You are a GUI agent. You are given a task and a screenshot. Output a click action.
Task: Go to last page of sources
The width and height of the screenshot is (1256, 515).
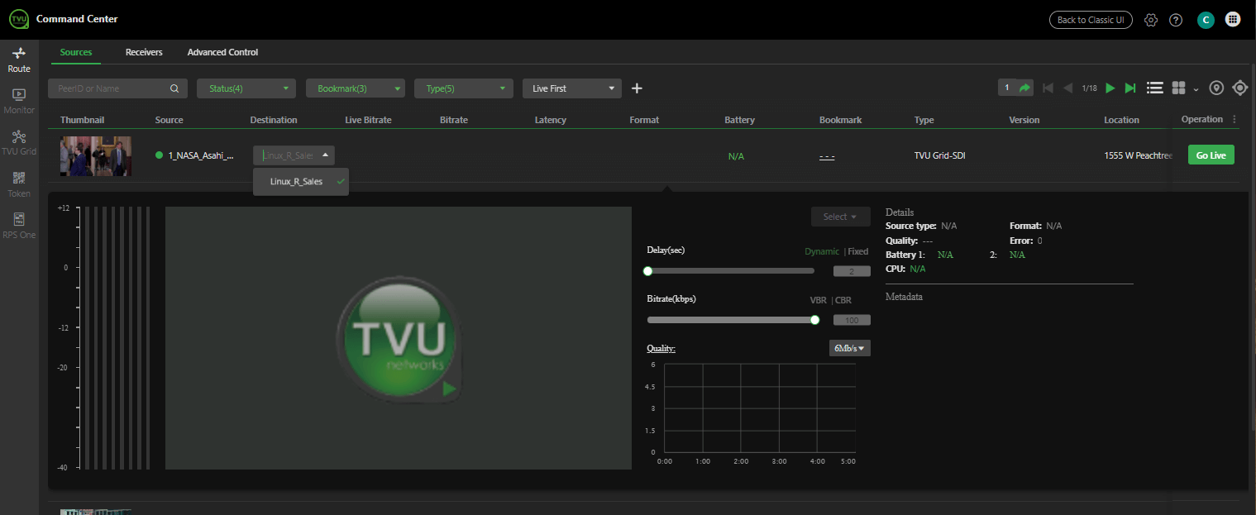[x=1130, y=88]
